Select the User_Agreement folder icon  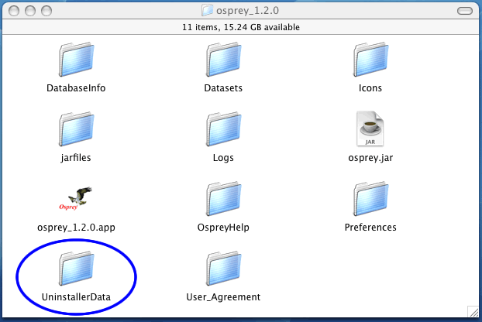point(223,268)
